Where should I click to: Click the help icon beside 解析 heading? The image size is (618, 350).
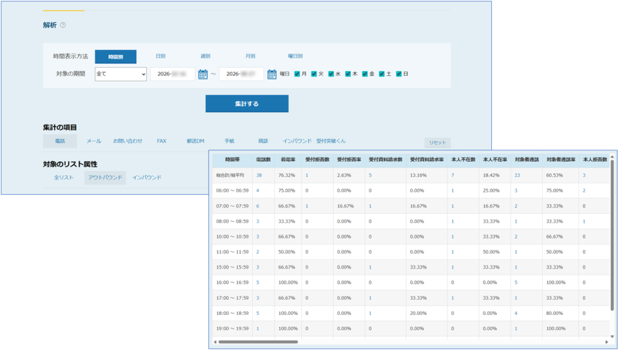click(x=63, y=25)
